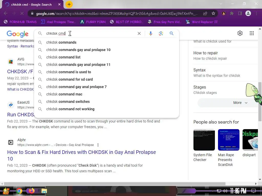Open the Google apps grid
Image resolution: width=262 pixels, height=196 pixels.
(x=252, y=33)
